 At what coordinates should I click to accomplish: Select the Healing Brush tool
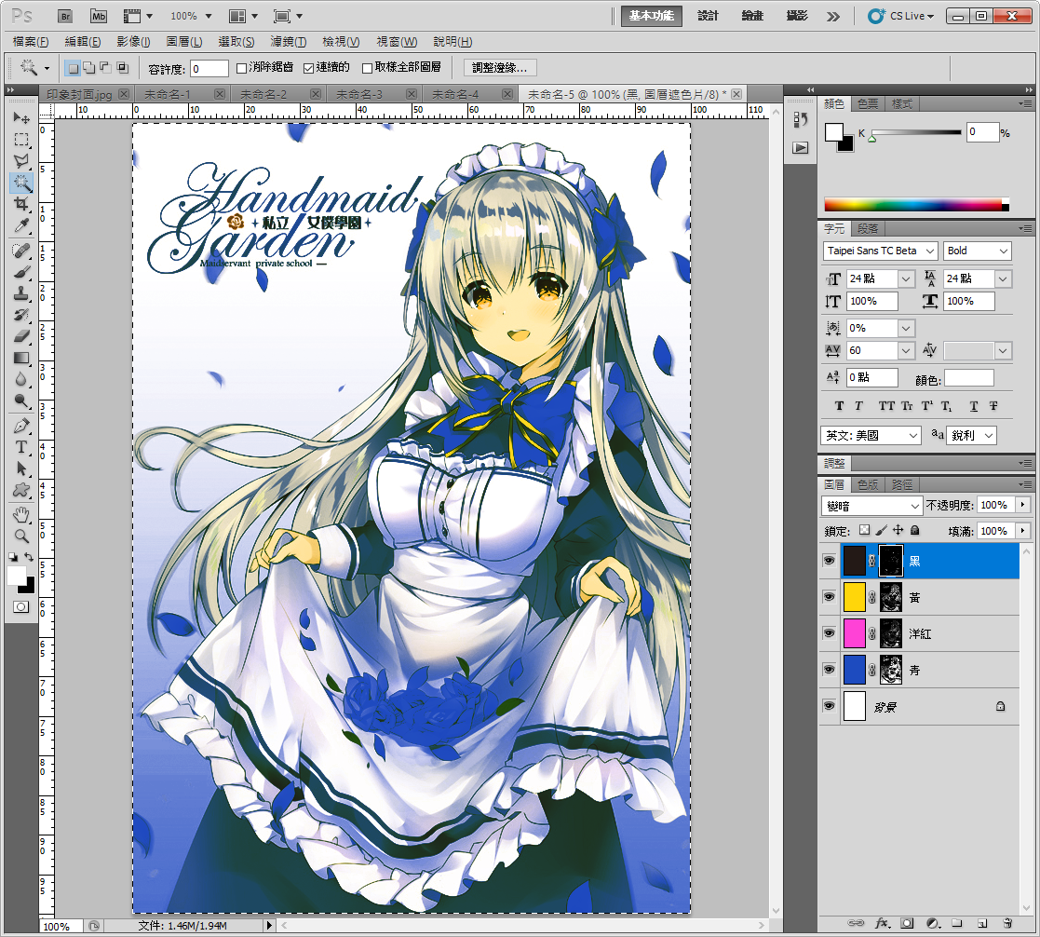pyautogui.click(x=21, y=251)
